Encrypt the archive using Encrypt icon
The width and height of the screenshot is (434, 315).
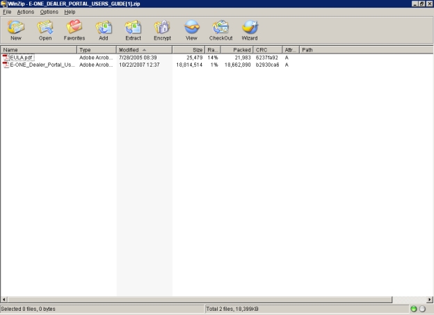coord(162,30)
